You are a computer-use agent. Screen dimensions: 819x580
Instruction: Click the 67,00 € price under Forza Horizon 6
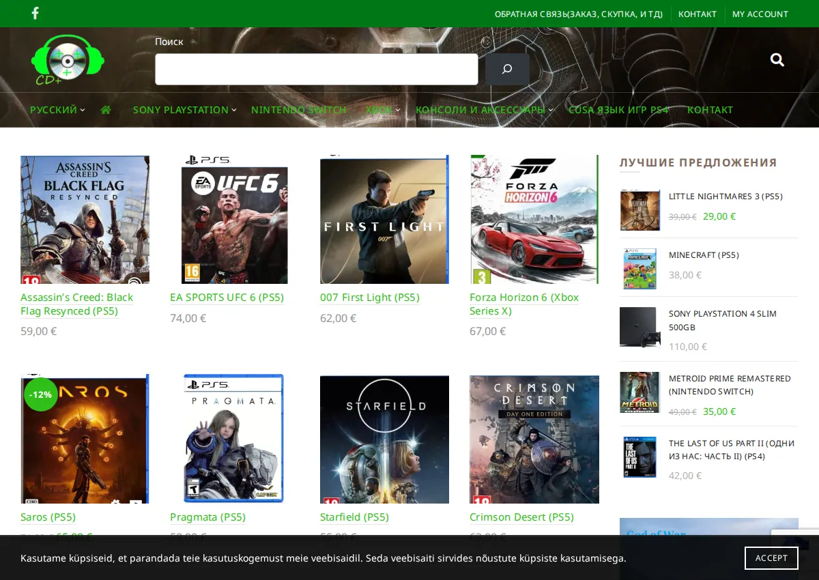point(487,331)
